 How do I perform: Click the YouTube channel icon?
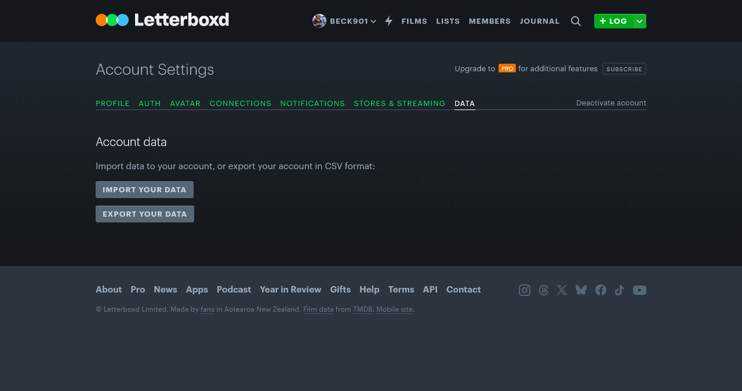[639, 290]
